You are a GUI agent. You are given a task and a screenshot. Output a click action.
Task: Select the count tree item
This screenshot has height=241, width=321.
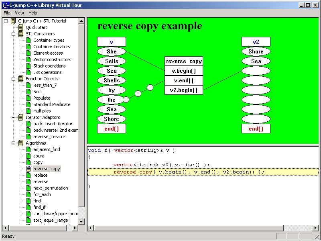click(x=39, y=156)
